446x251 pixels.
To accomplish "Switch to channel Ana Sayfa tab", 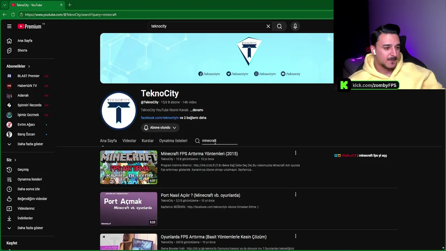I will (x=108, y=141).
